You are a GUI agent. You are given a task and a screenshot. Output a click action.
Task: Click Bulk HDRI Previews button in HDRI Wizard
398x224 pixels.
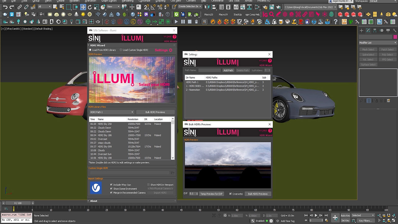pos(155,112)
